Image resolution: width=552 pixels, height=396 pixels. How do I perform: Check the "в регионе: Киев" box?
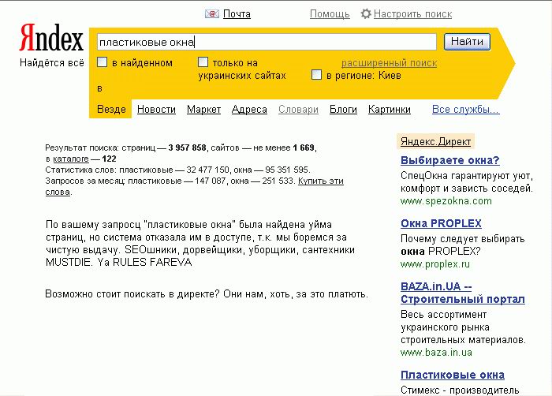[x=316, y=75]
